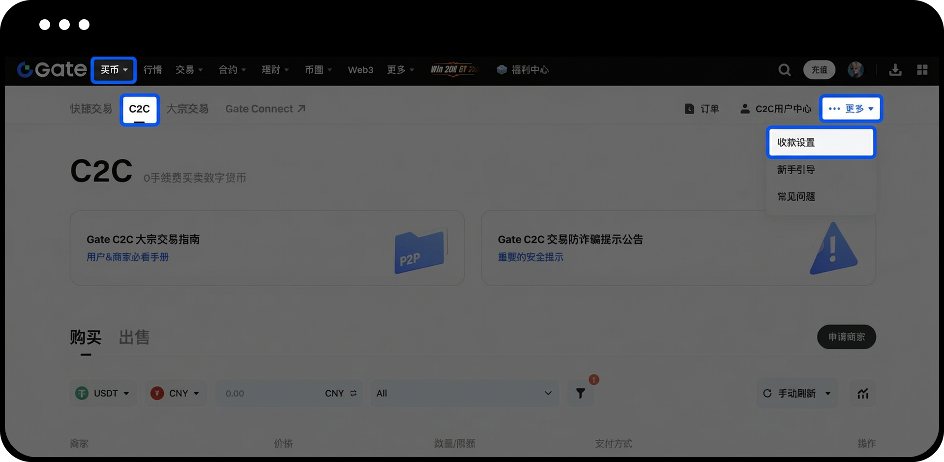Viewport: 944px width, 462px height.
Task: Open the search magnifier icon
Action: [x=784, y=70]
